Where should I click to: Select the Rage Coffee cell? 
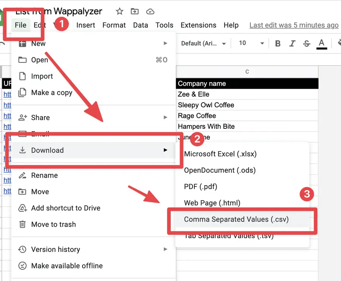(x=247, y=116)
